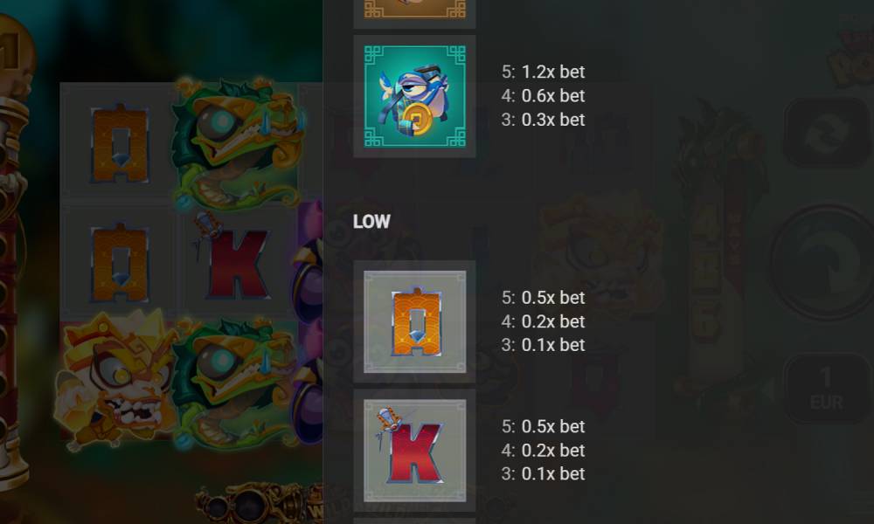Open the 1 EUR bet selector
The width and height of the screenshot is (874, 524).
click(x=826, y=388)
